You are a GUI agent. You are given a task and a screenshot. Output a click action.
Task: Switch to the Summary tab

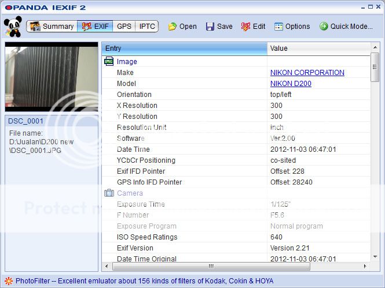pos(52,27)
